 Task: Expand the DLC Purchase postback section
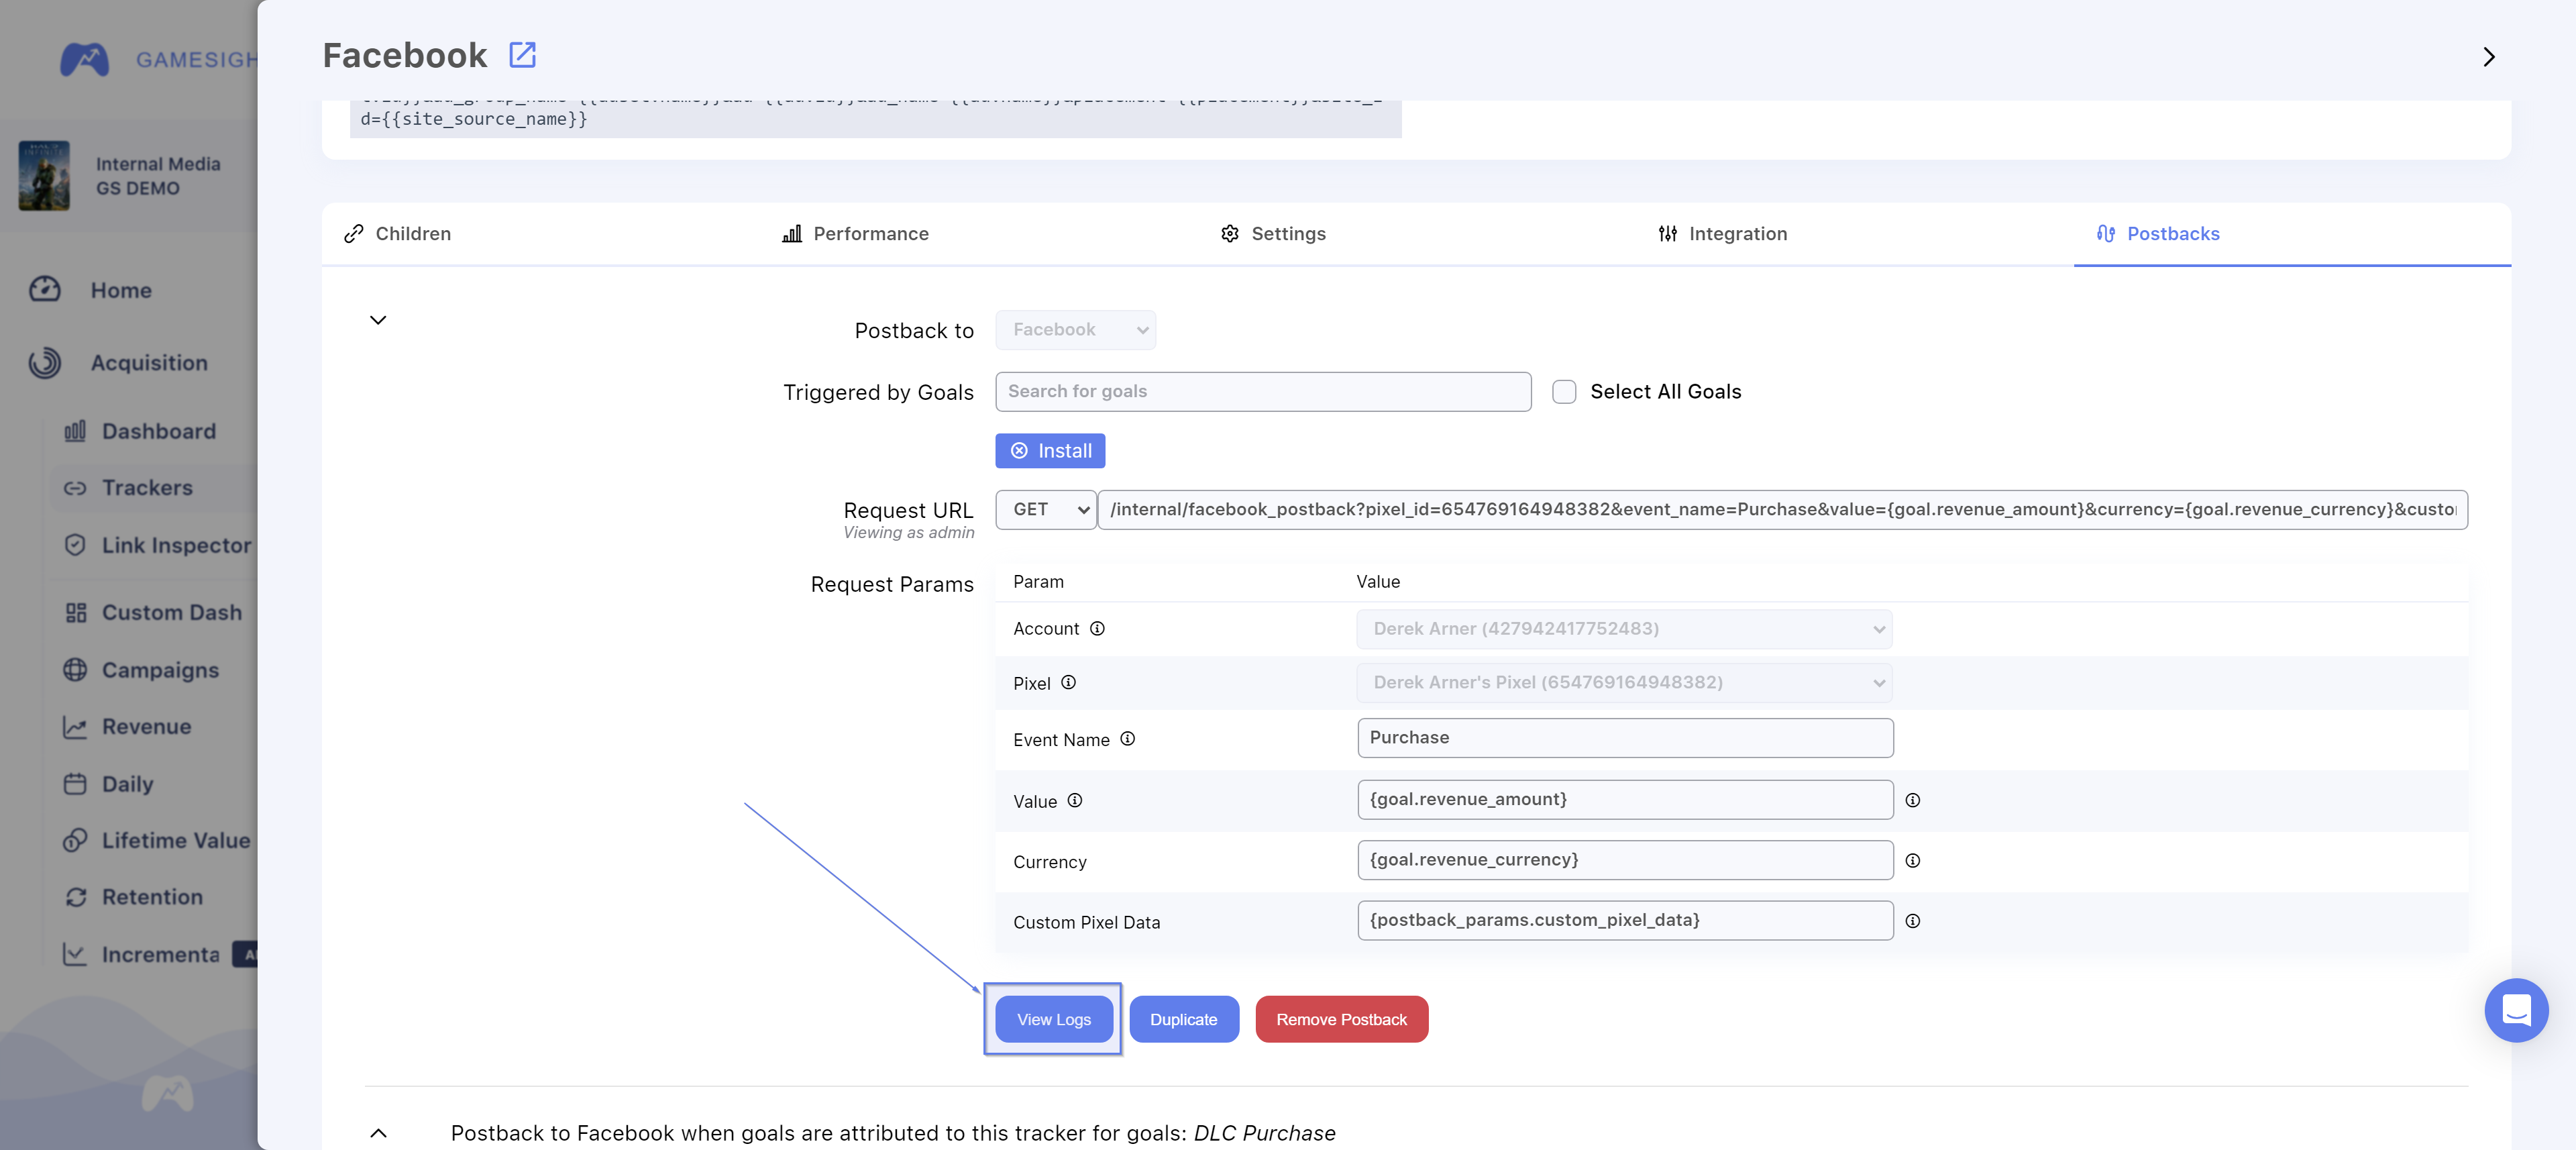pos(378,1133)
